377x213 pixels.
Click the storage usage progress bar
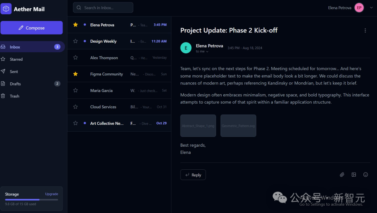(x=31, y=199)
